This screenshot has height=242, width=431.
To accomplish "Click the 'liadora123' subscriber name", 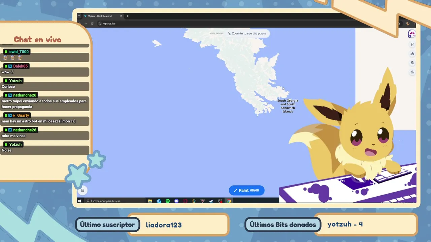I will click(x=164, y=225).
